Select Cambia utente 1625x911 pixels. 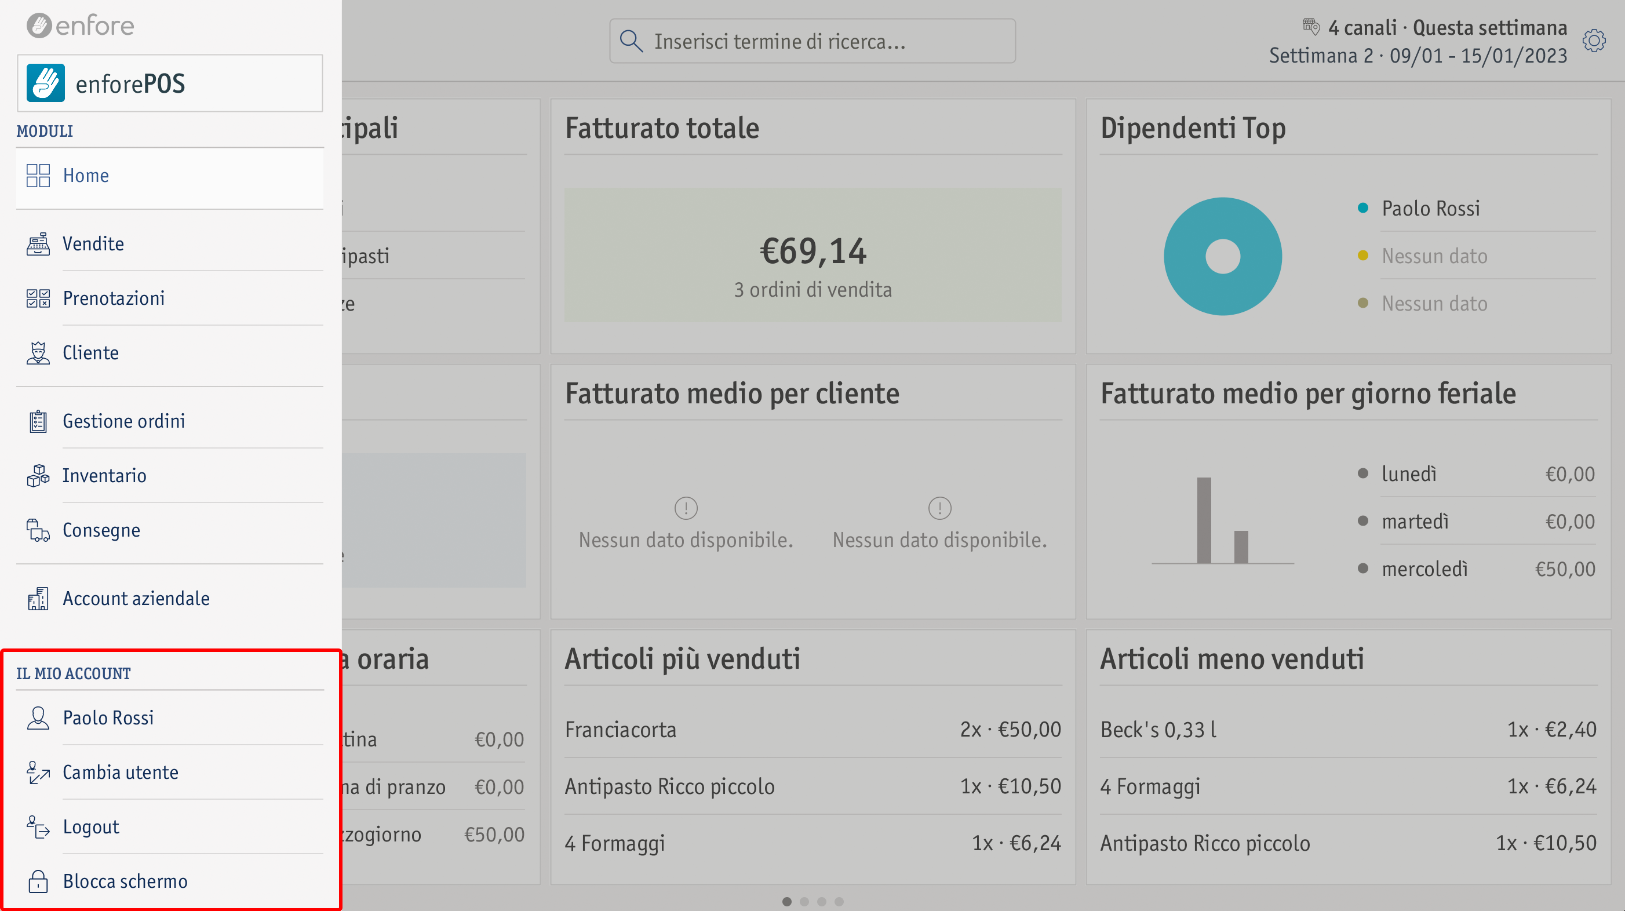170,773
